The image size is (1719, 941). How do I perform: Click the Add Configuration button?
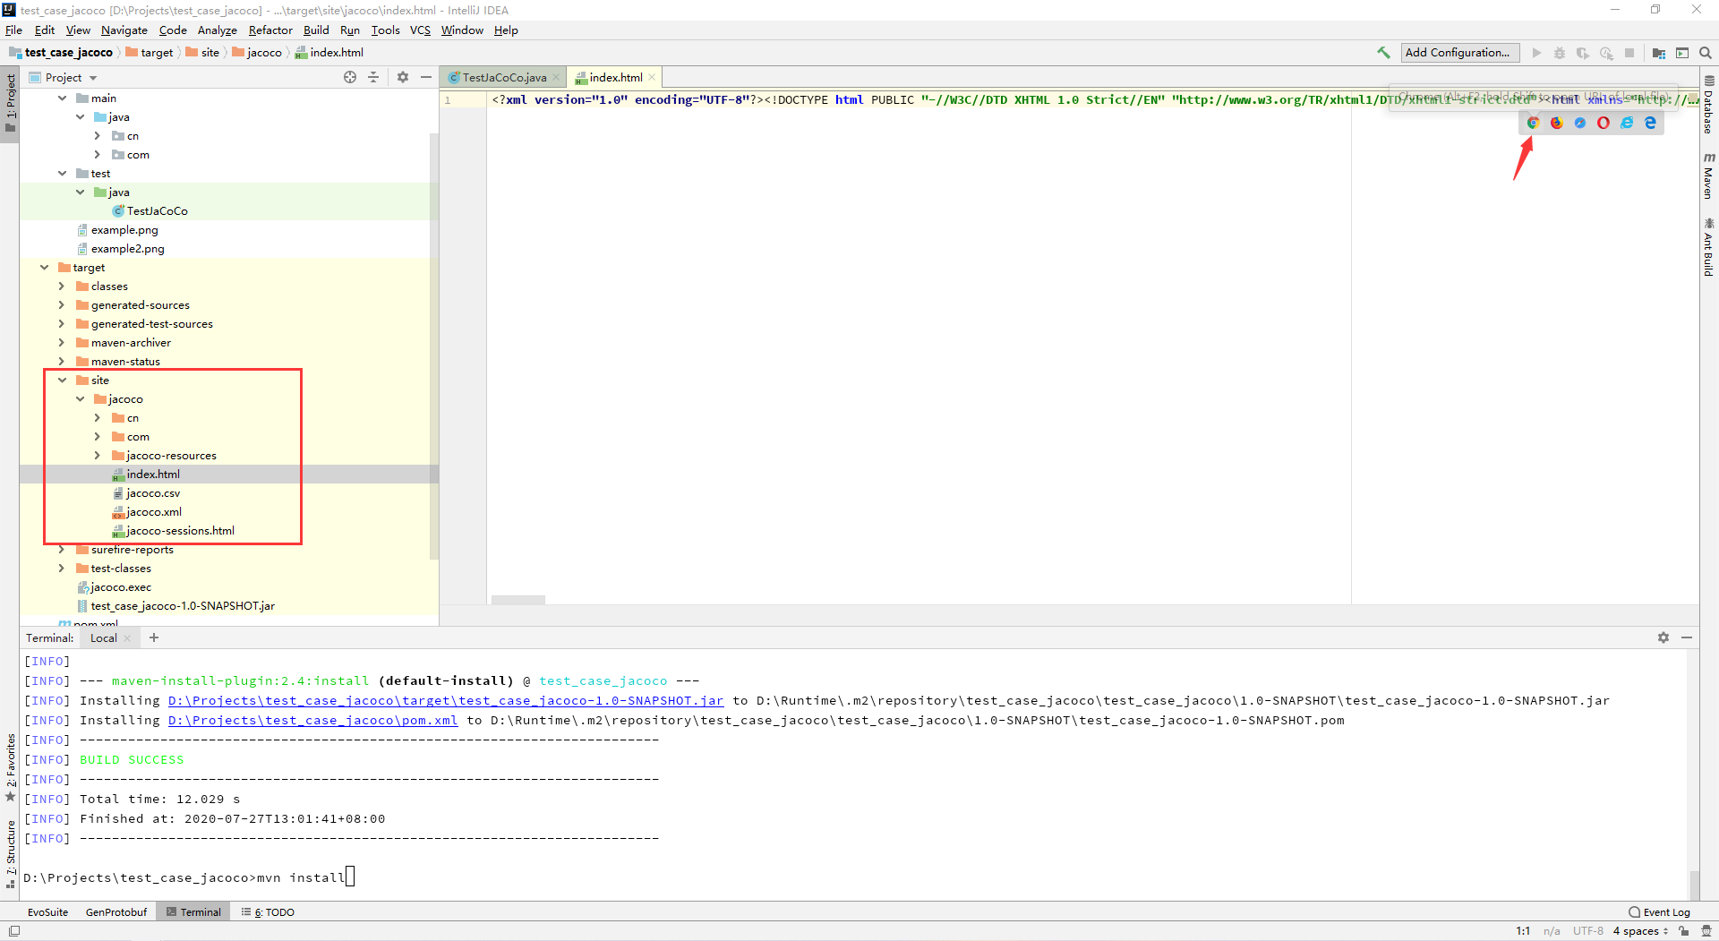click(x=1459, y=53)
